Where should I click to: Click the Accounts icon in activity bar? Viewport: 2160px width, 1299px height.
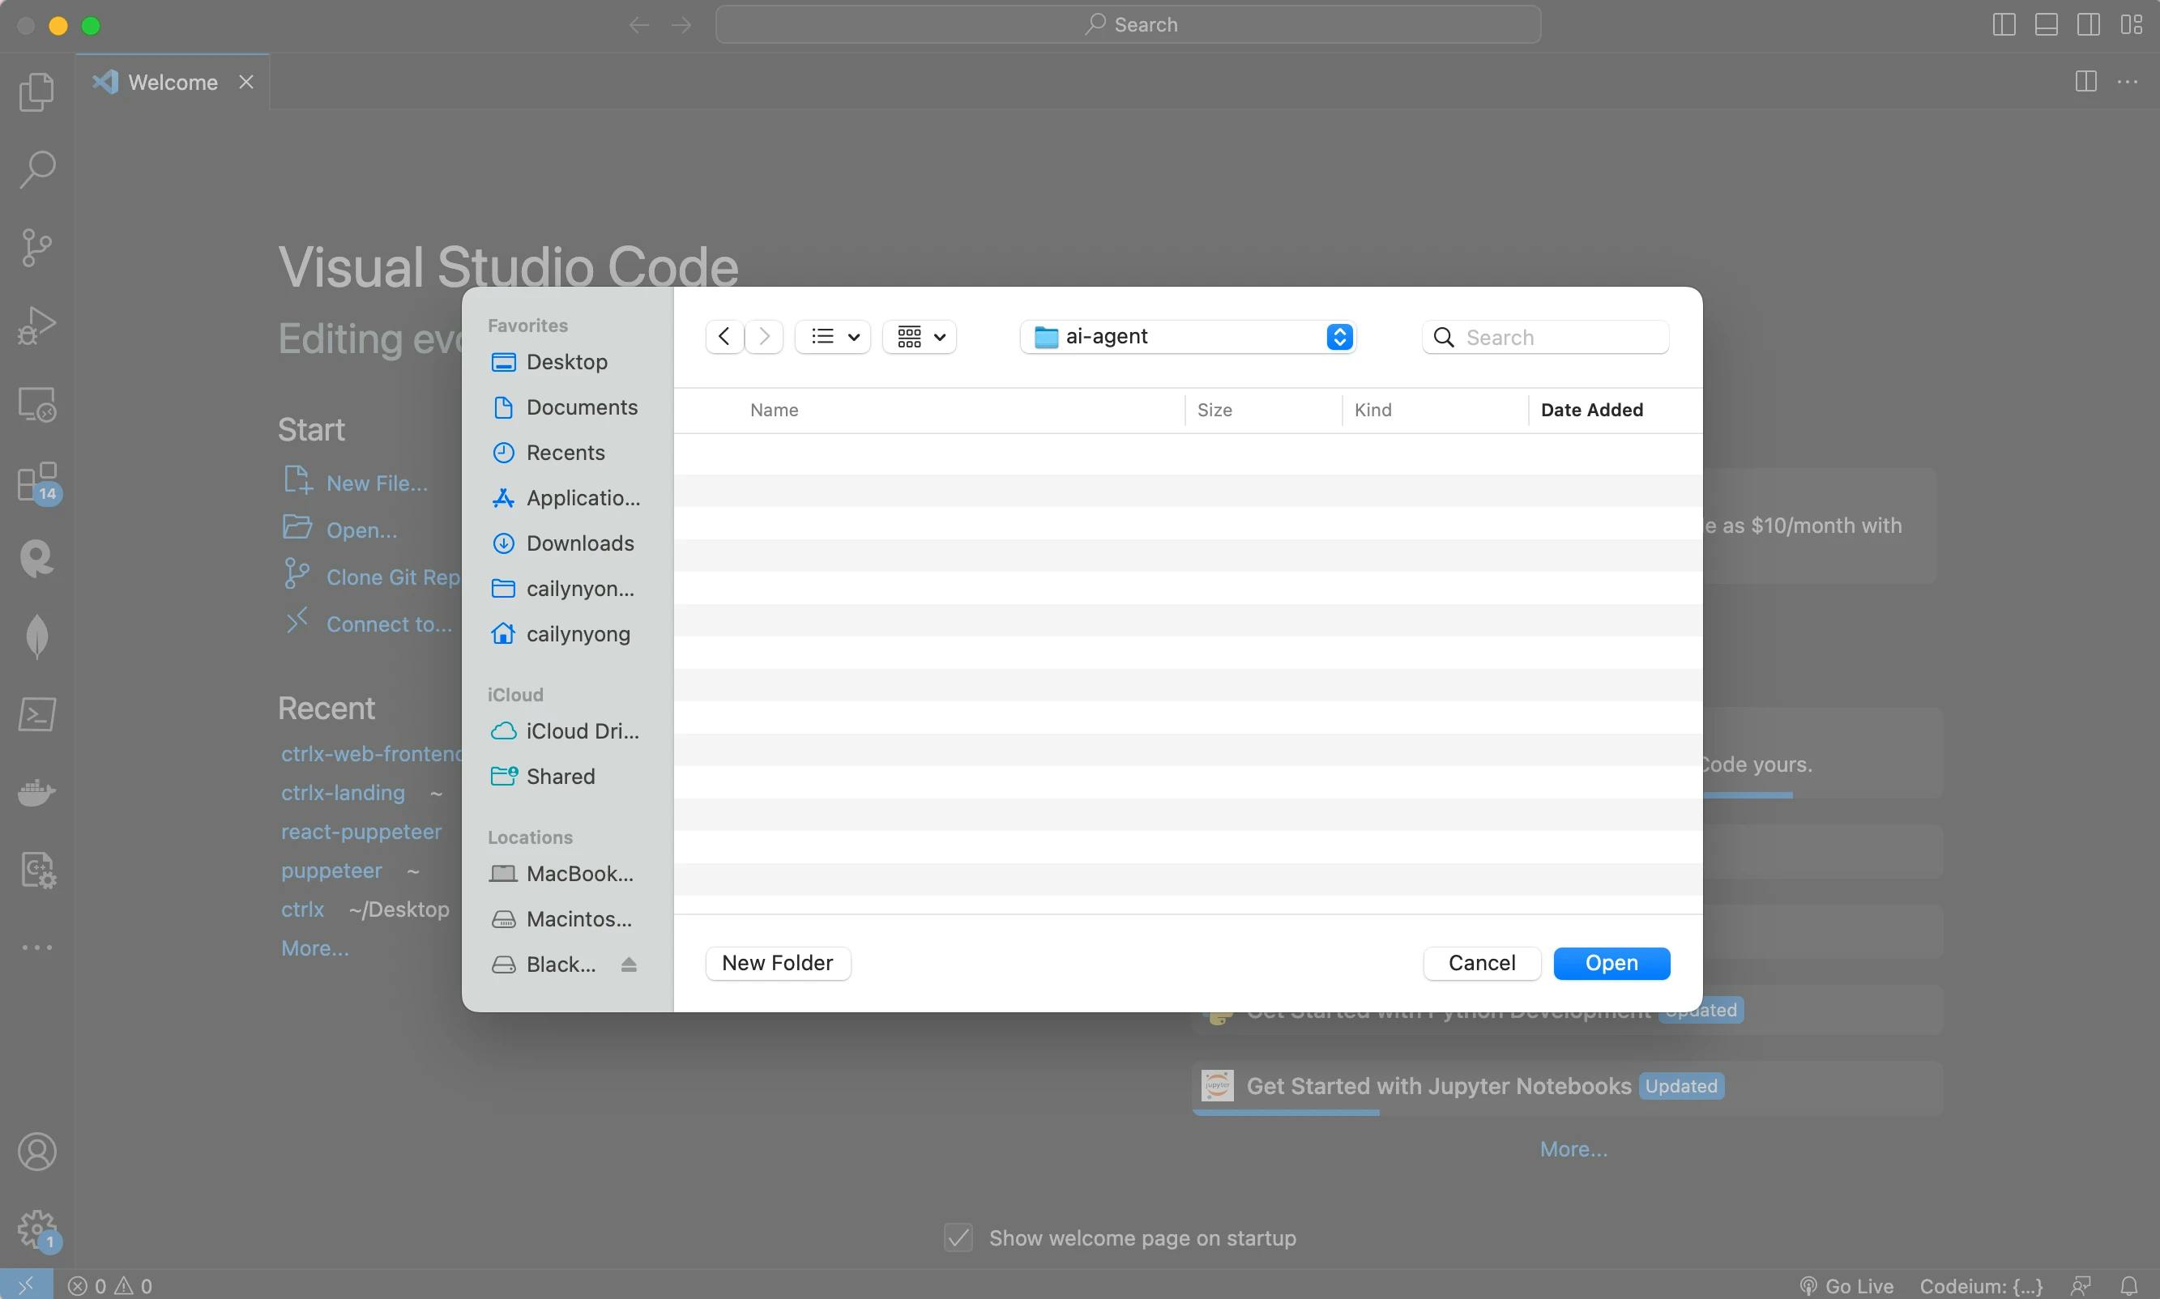pos(36,1151)
